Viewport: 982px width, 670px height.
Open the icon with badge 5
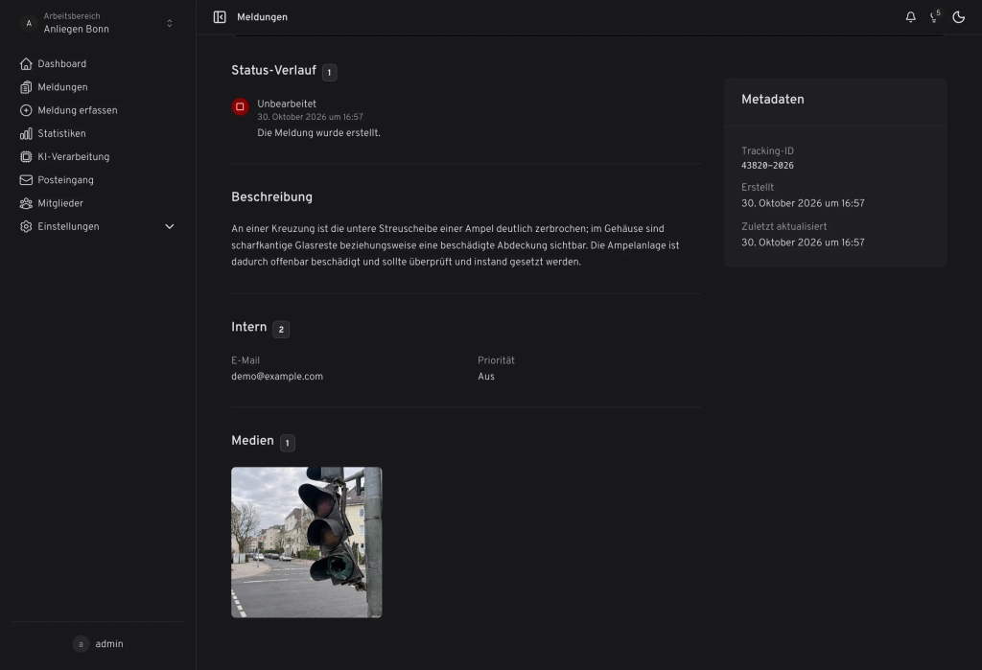934,17
